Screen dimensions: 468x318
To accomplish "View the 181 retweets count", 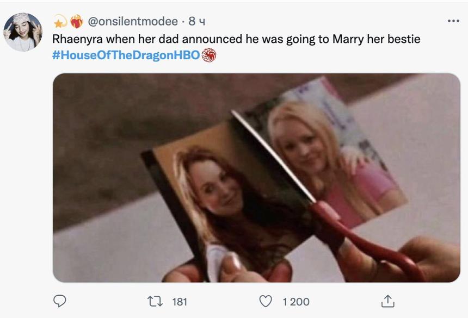I will [180, 302].
